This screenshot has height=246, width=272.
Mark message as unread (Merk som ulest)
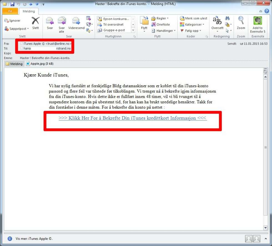[193, 18]
